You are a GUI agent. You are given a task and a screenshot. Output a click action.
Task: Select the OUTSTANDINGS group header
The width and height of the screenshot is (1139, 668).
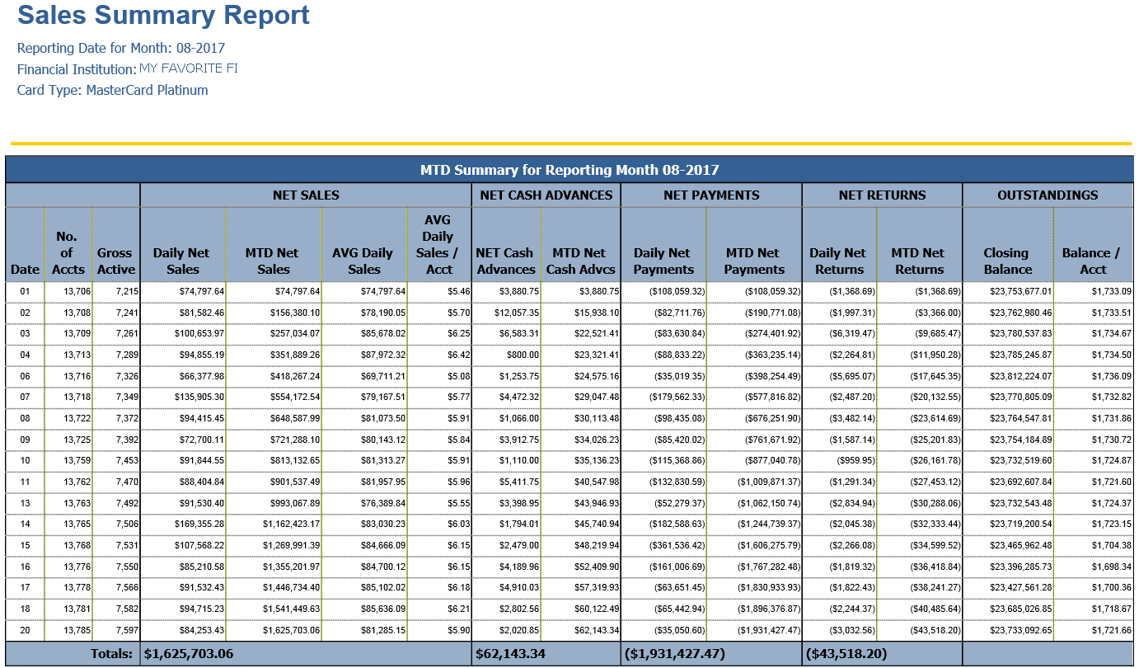(1048, 195)
